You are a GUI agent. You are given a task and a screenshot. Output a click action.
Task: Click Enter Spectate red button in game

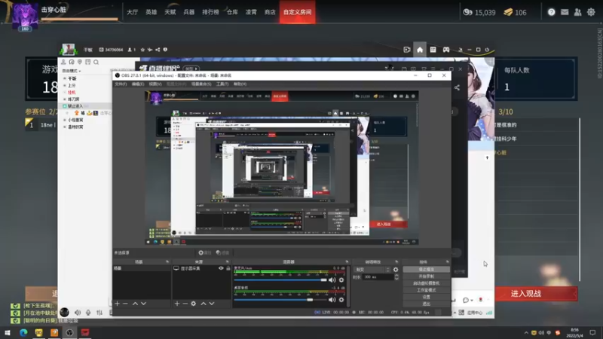537,294
